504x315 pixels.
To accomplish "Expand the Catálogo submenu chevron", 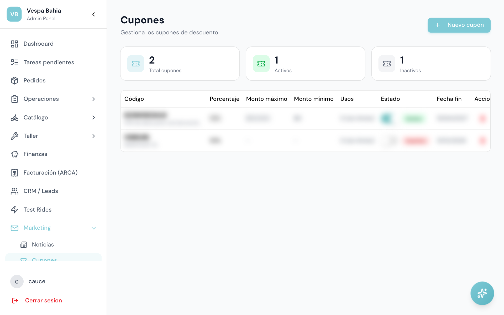I will click(93, 118).
